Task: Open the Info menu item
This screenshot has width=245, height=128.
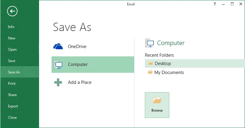Action: 20,27
